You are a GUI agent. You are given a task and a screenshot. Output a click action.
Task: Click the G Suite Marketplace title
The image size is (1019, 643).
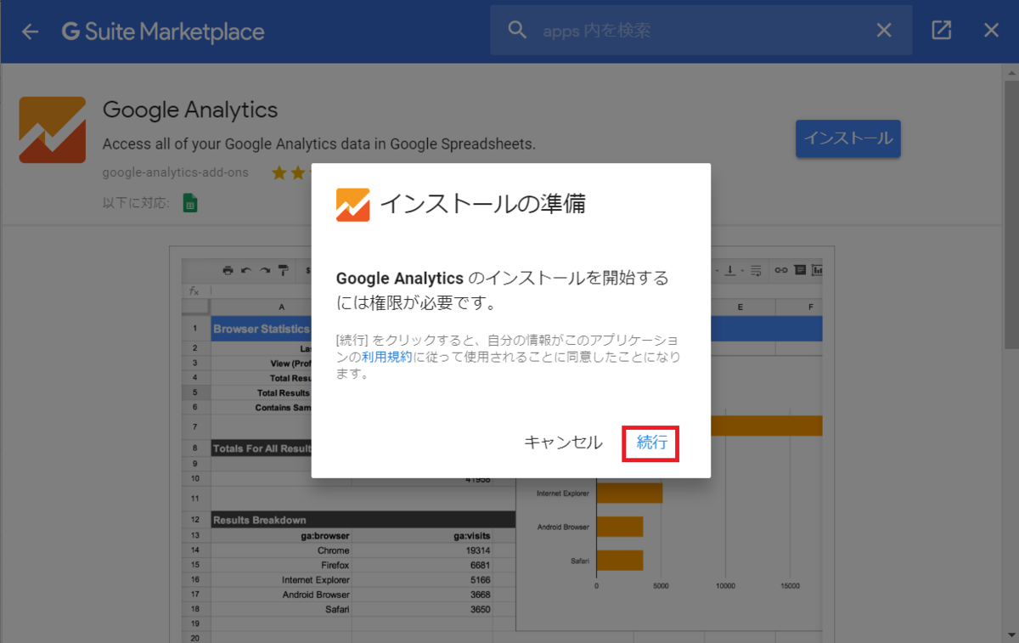163,31
